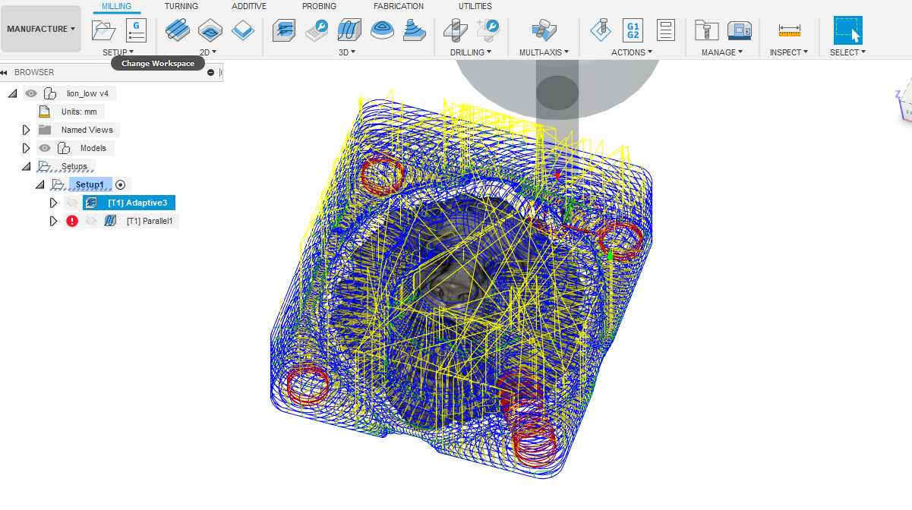Image resolution: width=912 pixels, height=510 pixels.
Task: Expand the Named Views folder
Action: (27, 130)
